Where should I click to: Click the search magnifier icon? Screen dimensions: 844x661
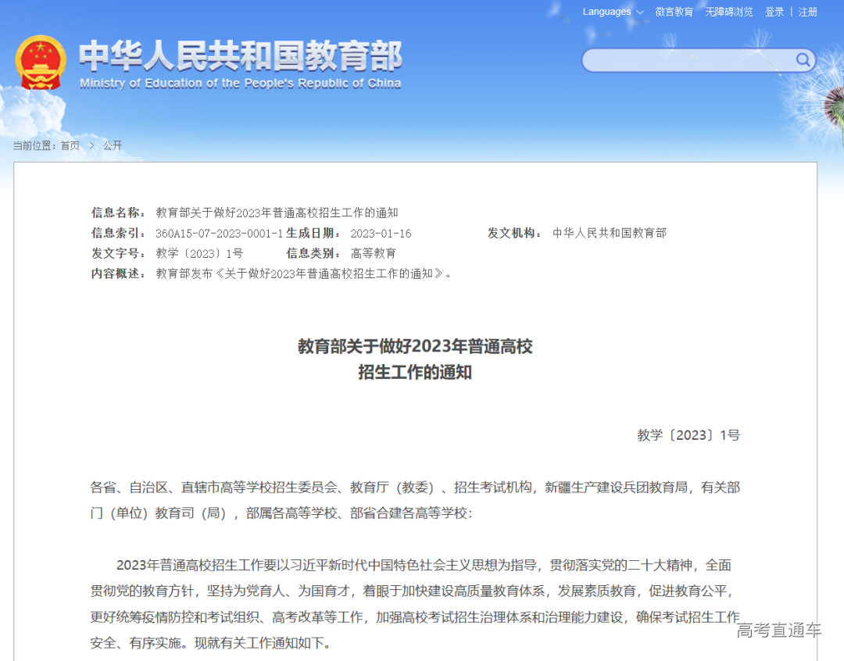pyautogui.click(x=803, y=60)
